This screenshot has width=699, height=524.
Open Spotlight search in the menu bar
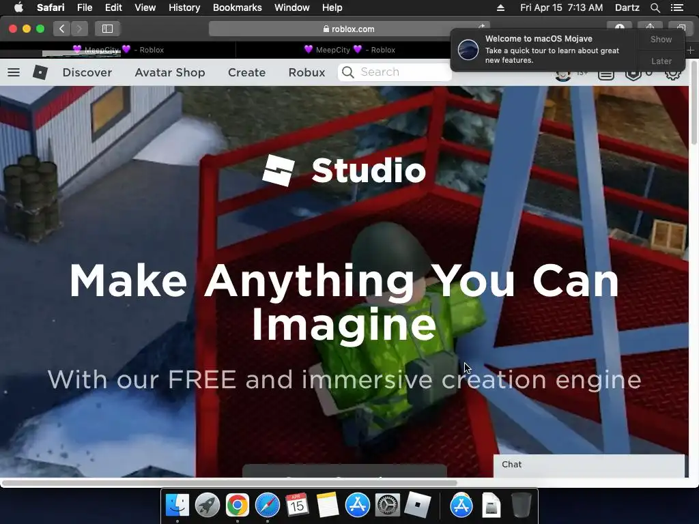point(655,8)
